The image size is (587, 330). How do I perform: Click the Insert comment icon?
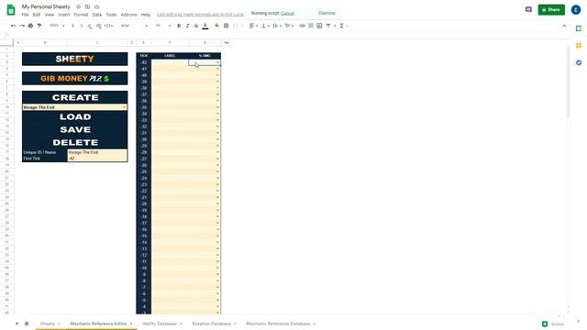click(x=311, y=26)
